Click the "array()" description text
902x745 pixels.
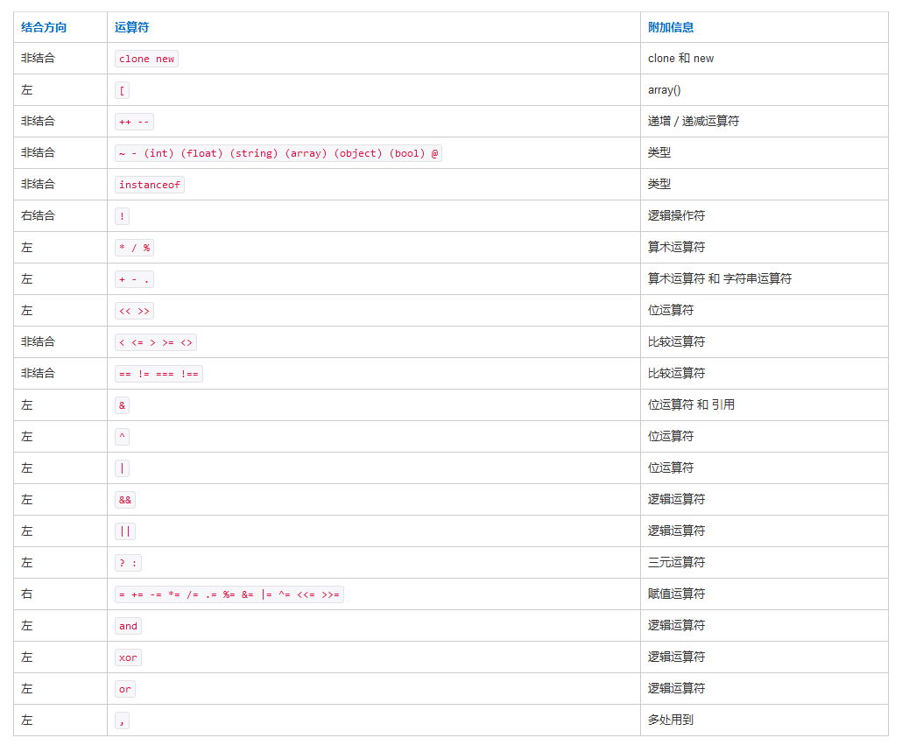[664, 90]
